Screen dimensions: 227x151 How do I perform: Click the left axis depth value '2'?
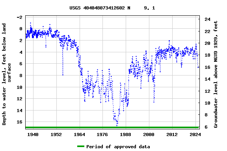(21, 41)
